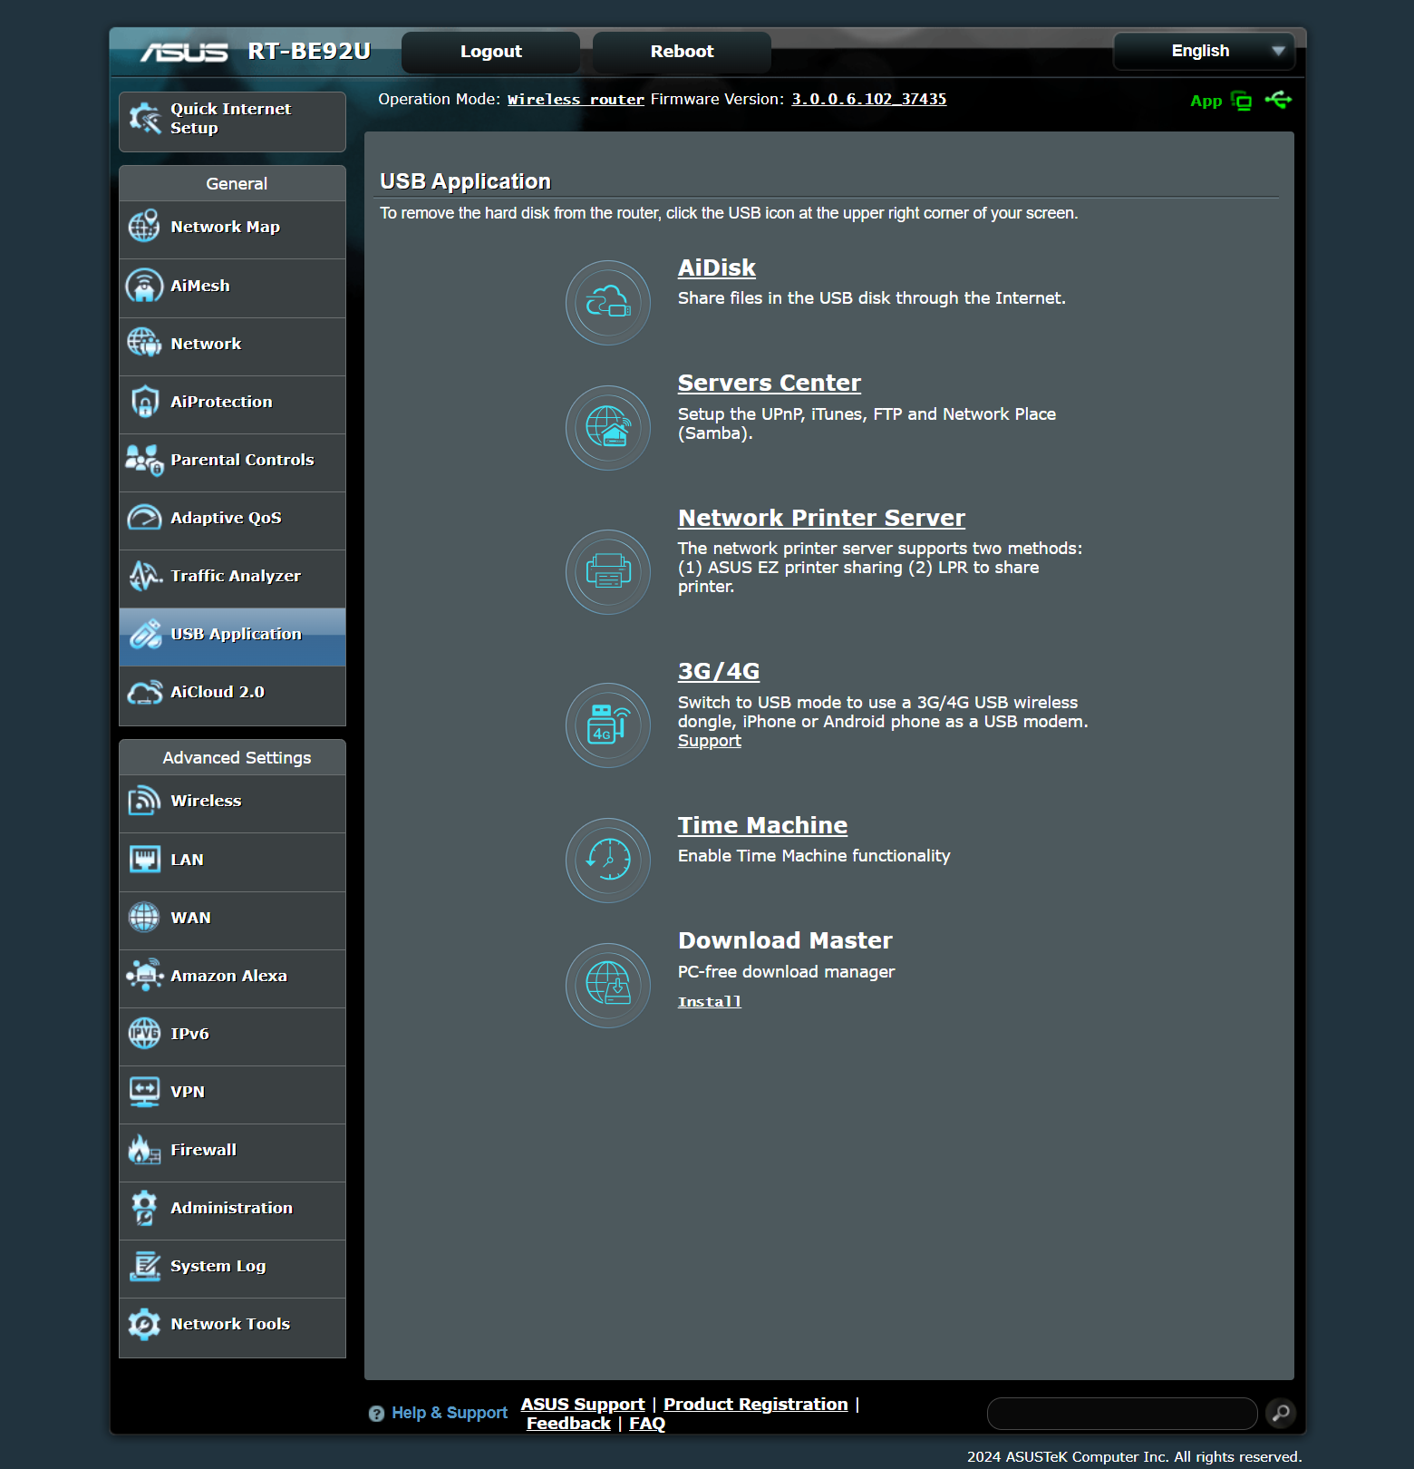Click the Download Master heading text
Viewport: 1414px width, 1469px height.
coord(785,940)
